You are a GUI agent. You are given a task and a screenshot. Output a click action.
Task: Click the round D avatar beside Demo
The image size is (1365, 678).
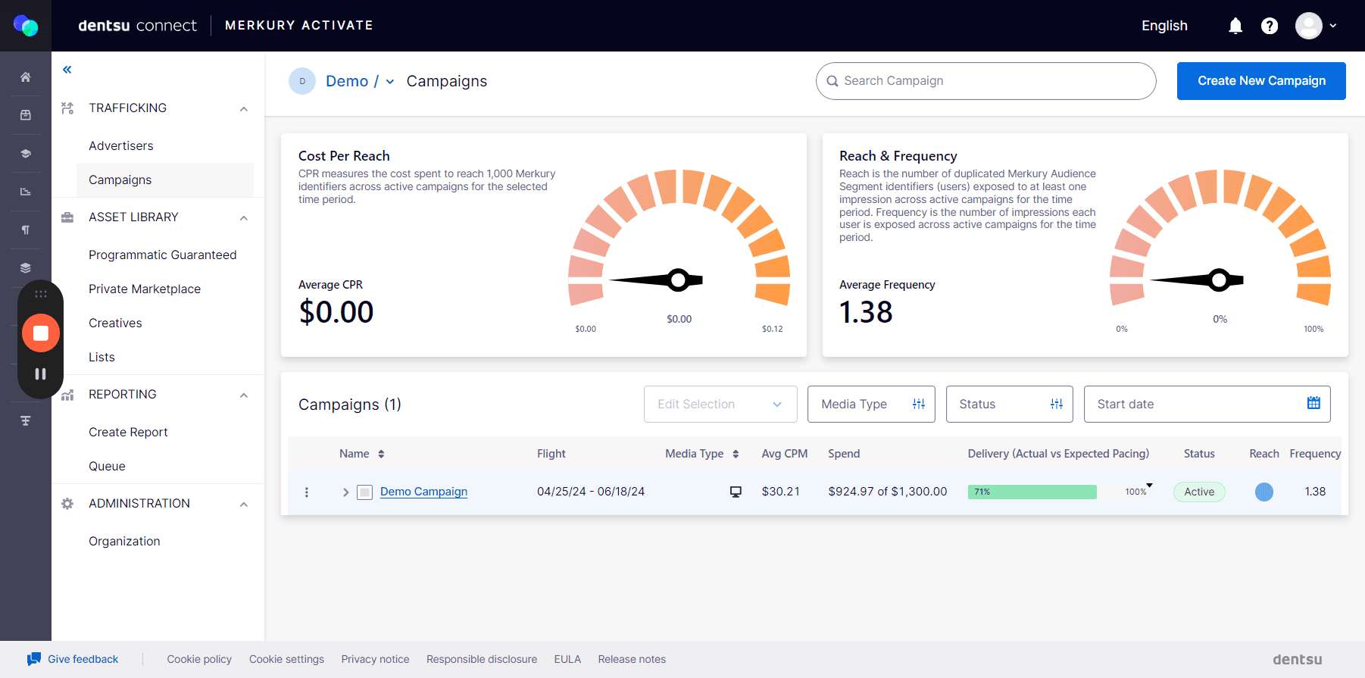pos(302,81)
